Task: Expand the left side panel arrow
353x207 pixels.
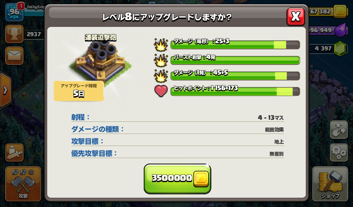Action: [x=6, y=90]
